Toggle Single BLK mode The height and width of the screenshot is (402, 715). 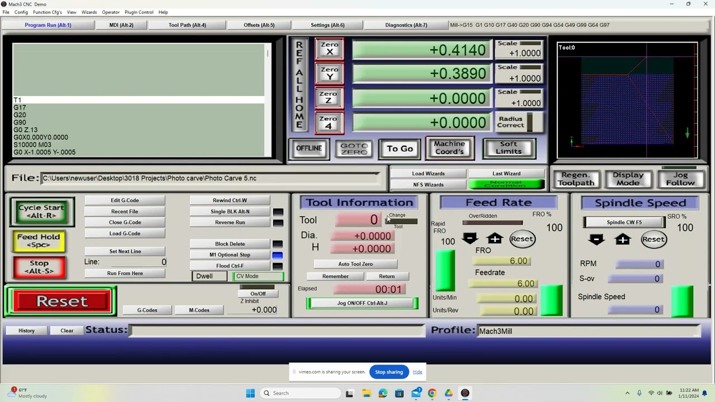230,212
